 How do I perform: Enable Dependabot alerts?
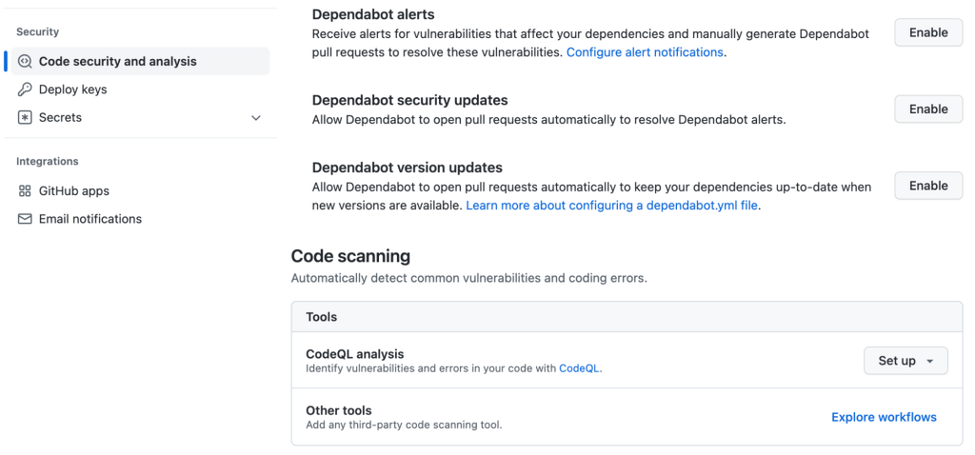tap(928, 32)
